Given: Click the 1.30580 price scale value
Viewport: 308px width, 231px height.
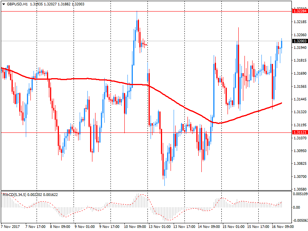Looking at the screenshot, I should 300,189.
